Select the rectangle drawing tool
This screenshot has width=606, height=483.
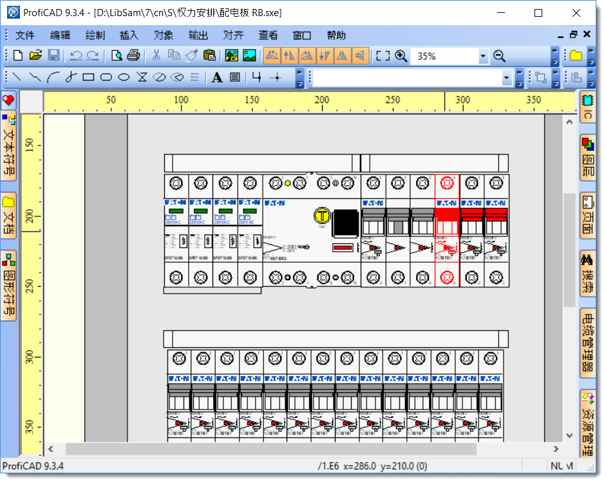[x=88, y=78]
